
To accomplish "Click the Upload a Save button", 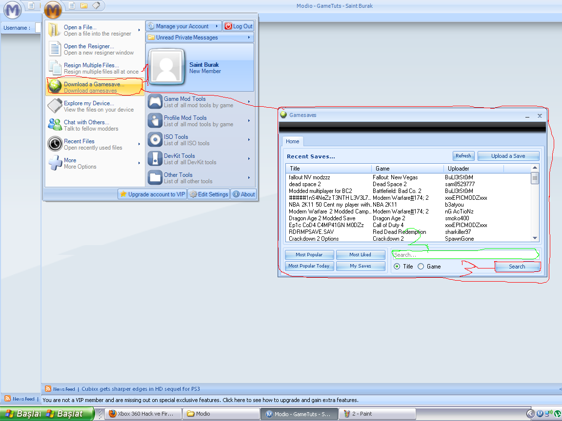I will (x=508, y=156).
